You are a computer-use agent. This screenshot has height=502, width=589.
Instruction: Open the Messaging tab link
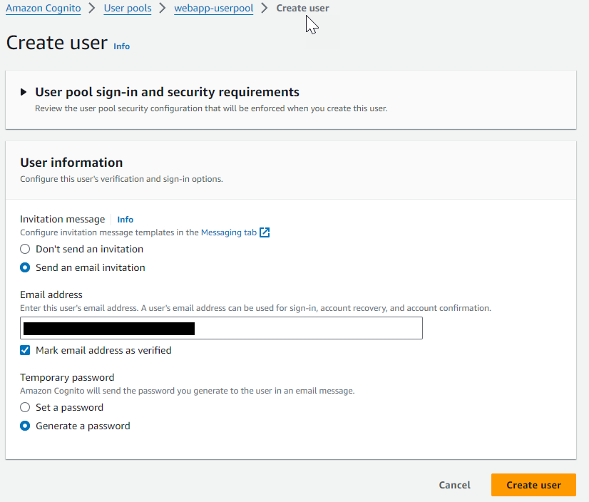[228, 232]
